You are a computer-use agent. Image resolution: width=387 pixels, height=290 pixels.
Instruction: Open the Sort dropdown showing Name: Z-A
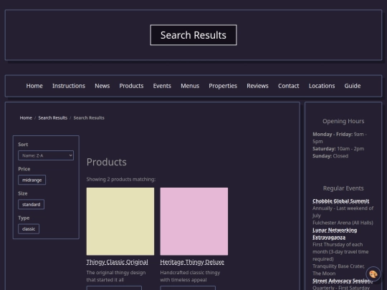(46, 155)
